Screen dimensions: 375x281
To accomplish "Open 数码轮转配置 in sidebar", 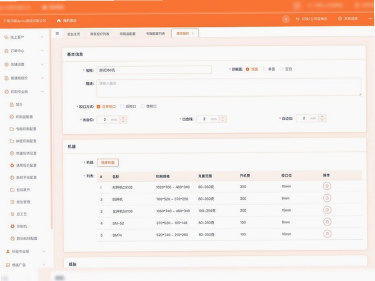I will [x=27, y=239].
